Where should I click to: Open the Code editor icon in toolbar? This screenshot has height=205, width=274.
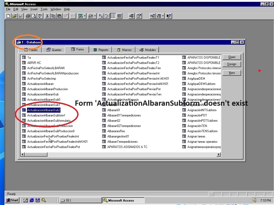click(131, 16)
